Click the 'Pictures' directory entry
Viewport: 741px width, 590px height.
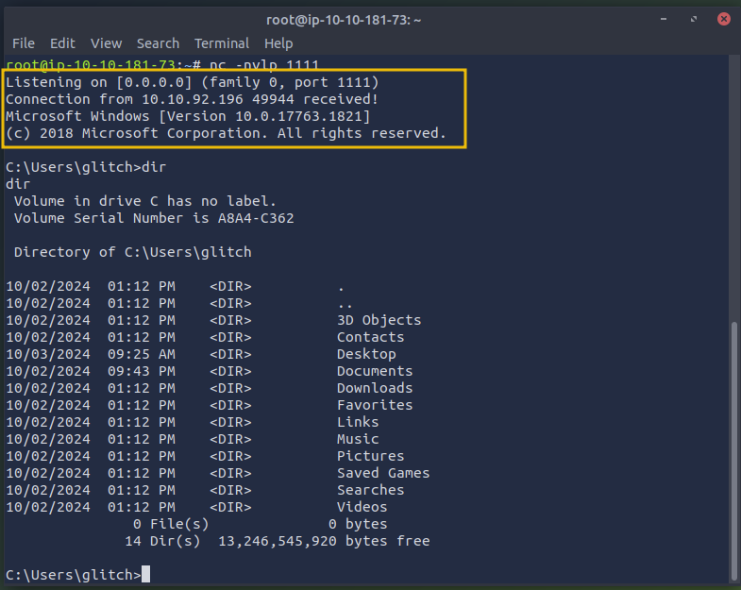click(370, 457)
